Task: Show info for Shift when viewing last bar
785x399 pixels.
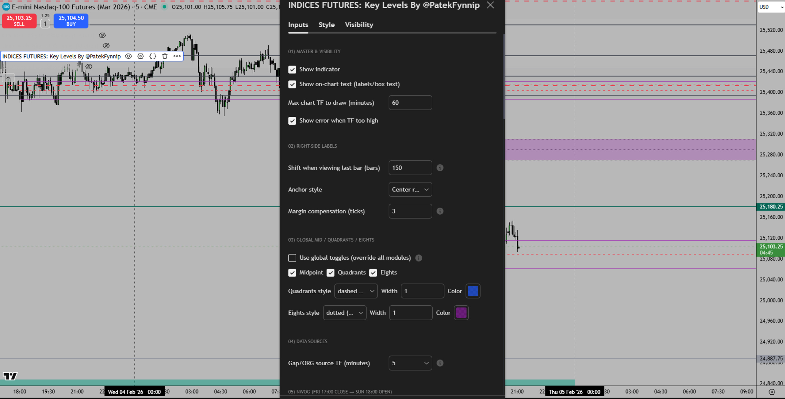Action: [440, 168]
